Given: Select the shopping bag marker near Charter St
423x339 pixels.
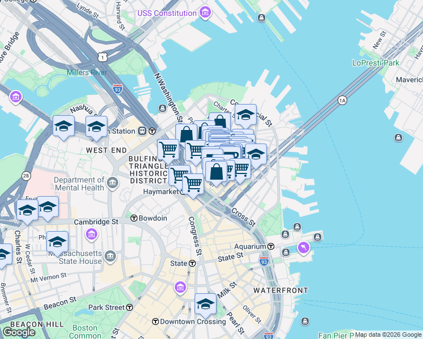Looking at the screenshot, I should pyautogui.click(x=219, y=121).
